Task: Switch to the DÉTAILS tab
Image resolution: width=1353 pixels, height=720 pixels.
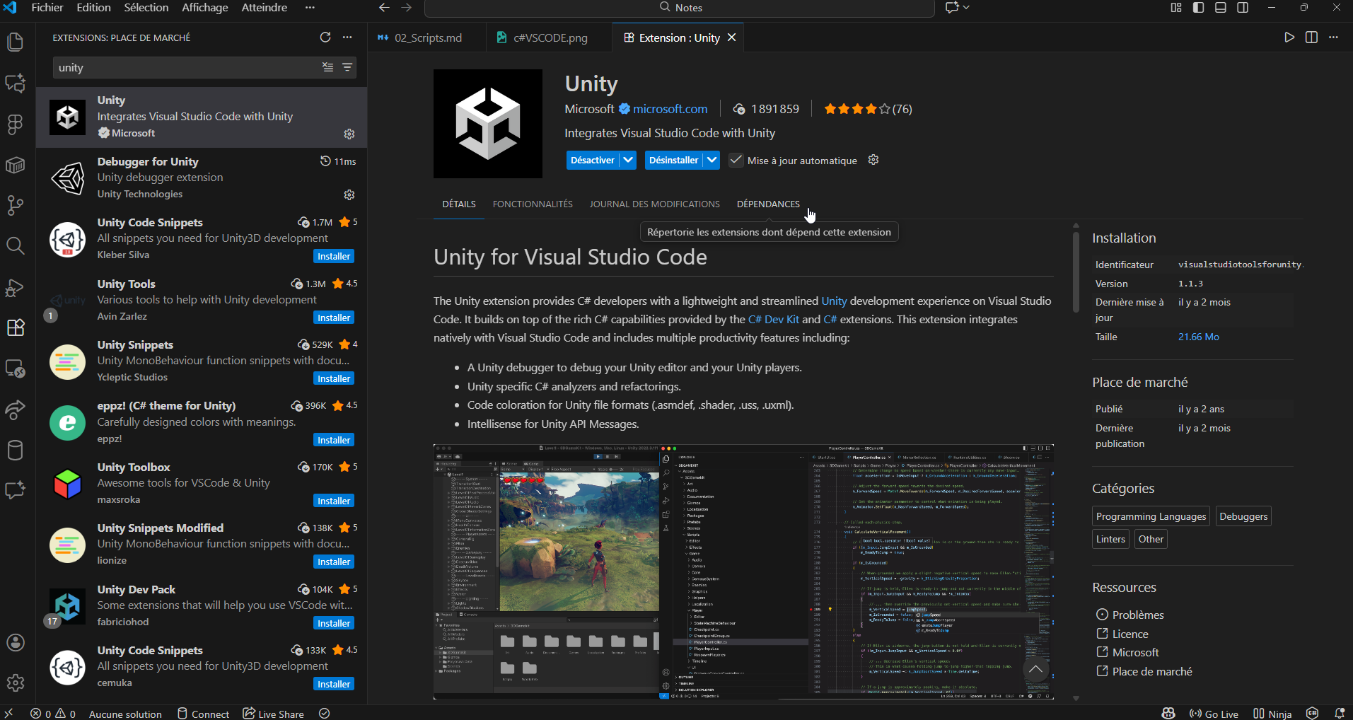Action: click(x=459, y=204)
